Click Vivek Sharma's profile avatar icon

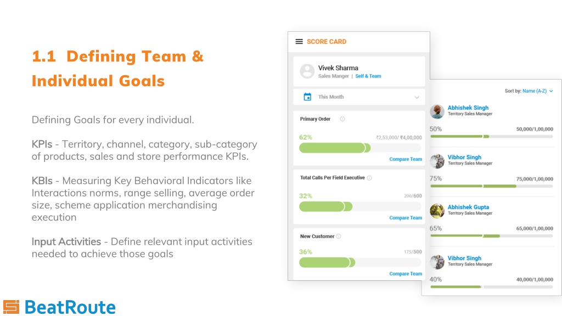tap(307, 71)
